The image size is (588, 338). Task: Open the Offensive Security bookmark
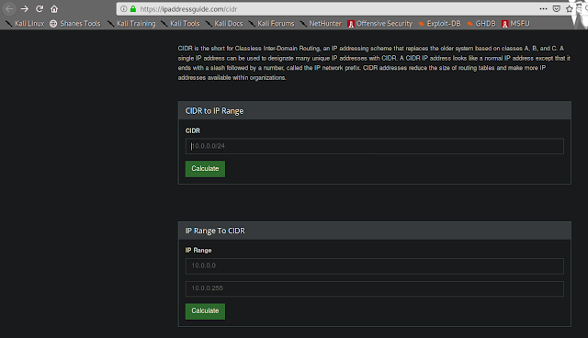click(379, 24)
